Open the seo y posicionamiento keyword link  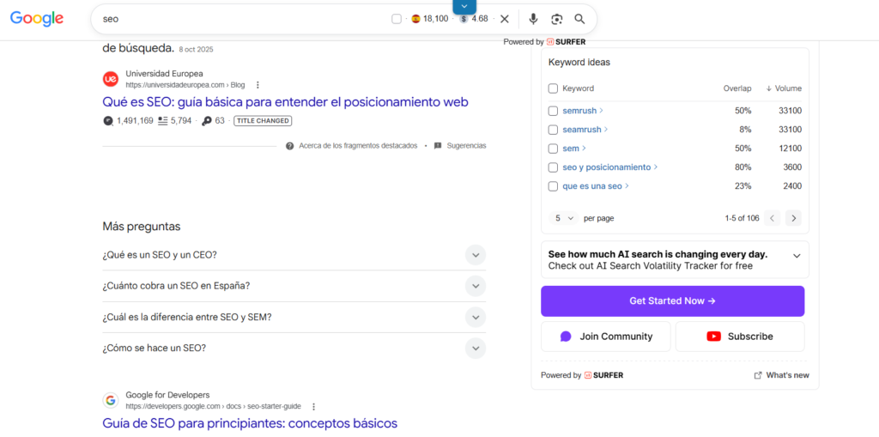tap(610, 167)
